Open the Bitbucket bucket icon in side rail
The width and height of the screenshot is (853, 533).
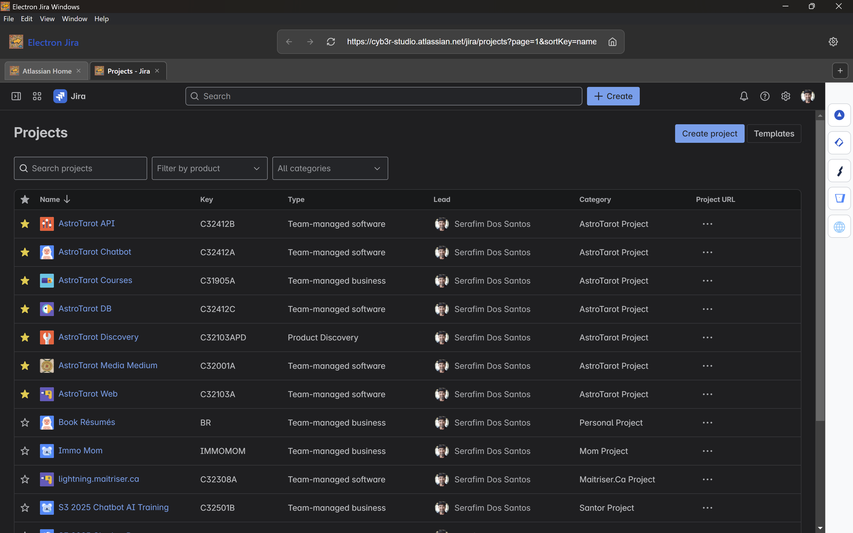click(839, 198)
